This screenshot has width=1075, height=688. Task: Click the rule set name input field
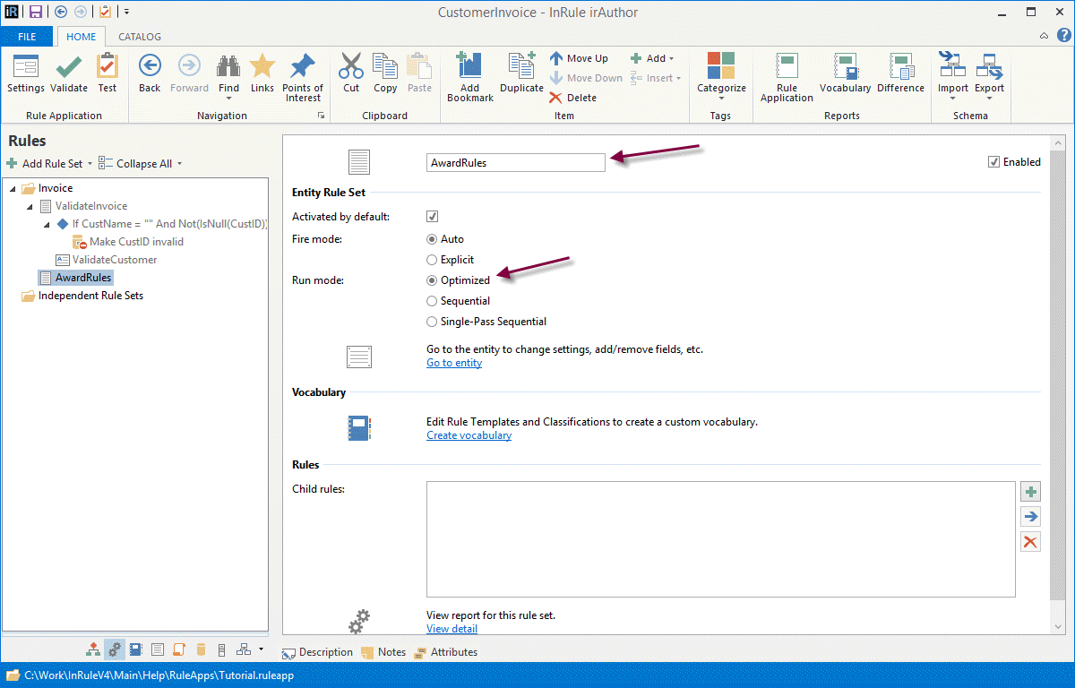tap(515, 163)
